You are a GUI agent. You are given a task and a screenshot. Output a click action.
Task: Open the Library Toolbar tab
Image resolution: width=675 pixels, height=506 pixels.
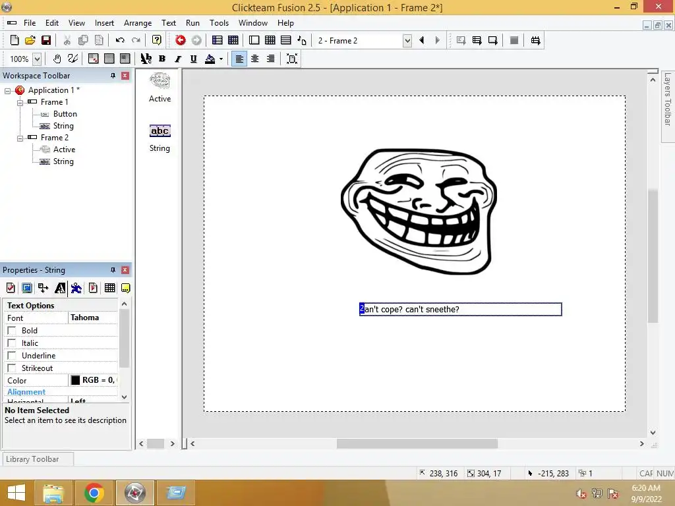tap(38, 459)
